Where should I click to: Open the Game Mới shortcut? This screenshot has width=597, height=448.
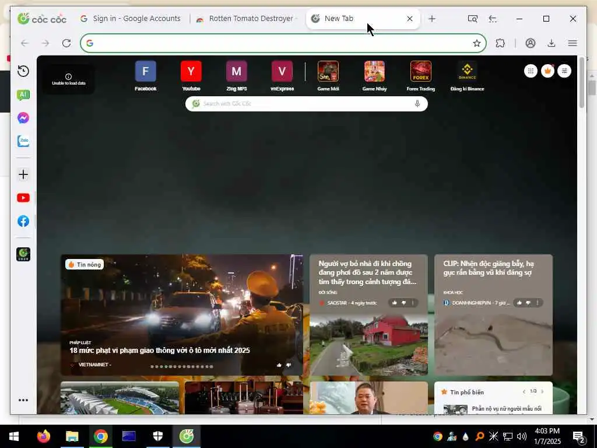[328, 76]
